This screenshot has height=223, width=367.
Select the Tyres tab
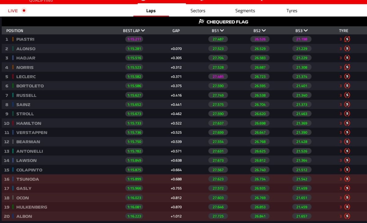(292, 11)
